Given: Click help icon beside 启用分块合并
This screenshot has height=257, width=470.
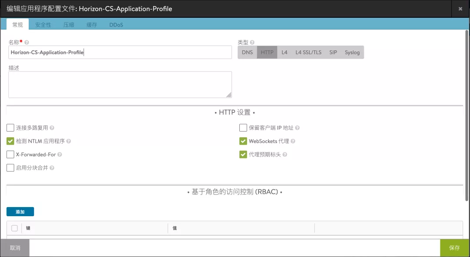Looking at the screenshot, I should 52,168.
